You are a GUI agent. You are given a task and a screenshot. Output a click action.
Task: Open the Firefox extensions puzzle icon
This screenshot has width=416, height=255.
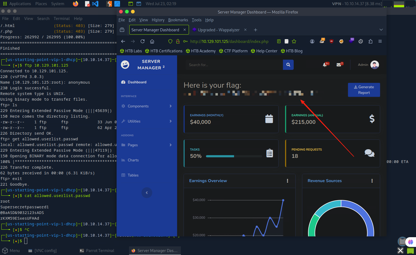click(370, 41)
